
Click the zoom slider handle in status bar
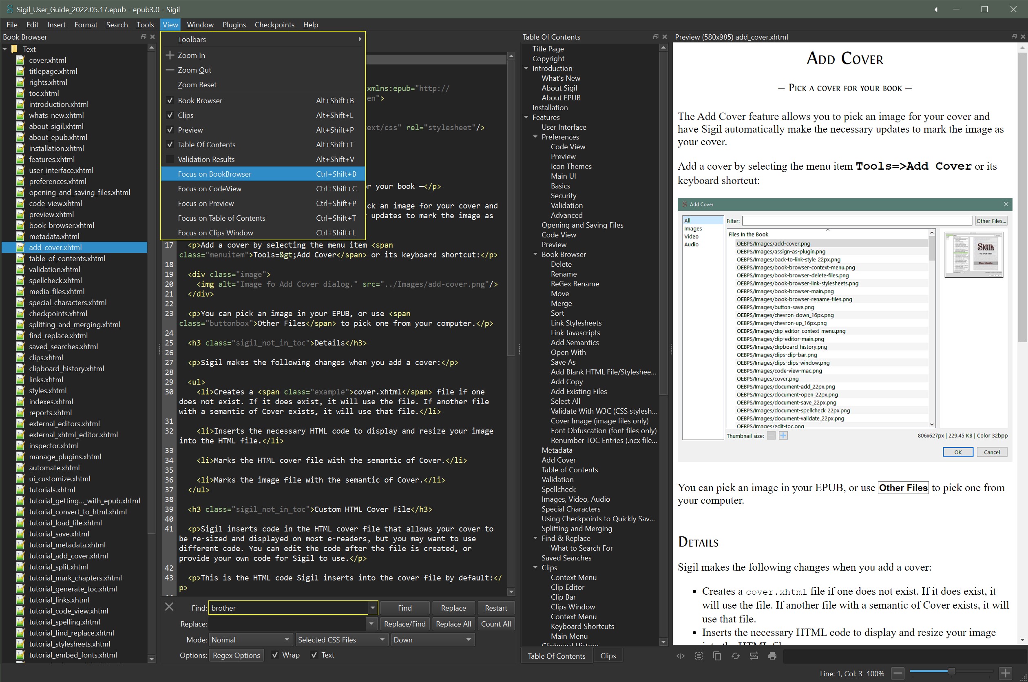pos(951,671)
